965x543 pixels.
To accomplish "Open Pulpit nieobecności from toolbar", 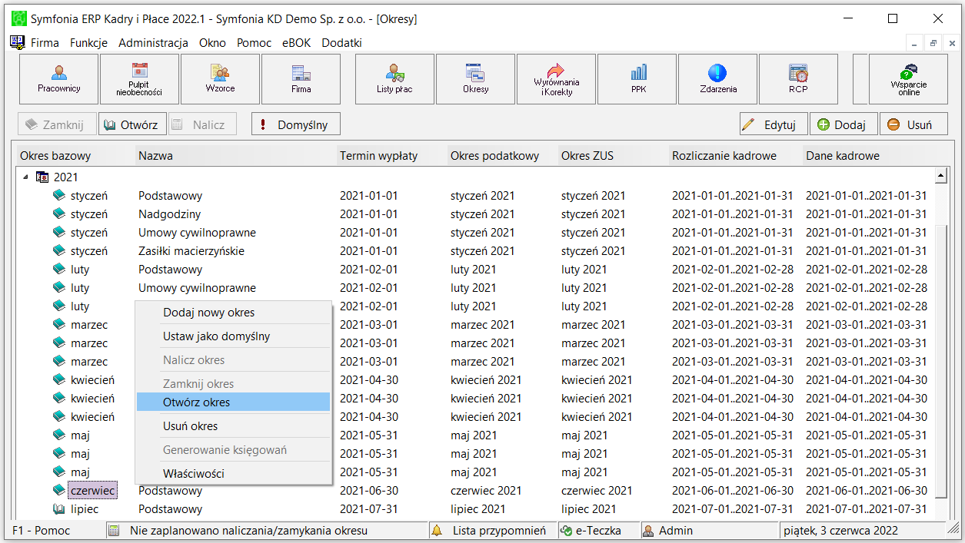I will tap(139, 79).
